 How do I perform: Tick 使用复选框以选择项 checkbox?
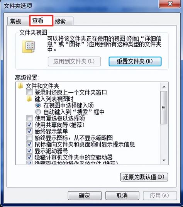[29, 118]
